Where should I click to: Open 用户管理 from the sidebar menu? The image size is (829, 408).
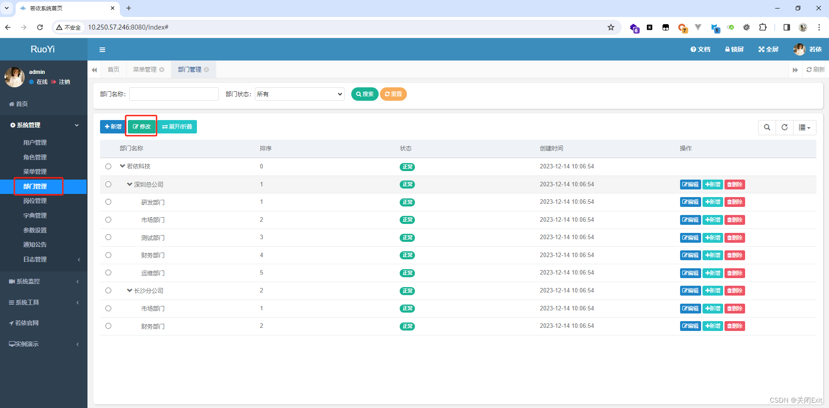pyautogui.click(x=35, y=142)
